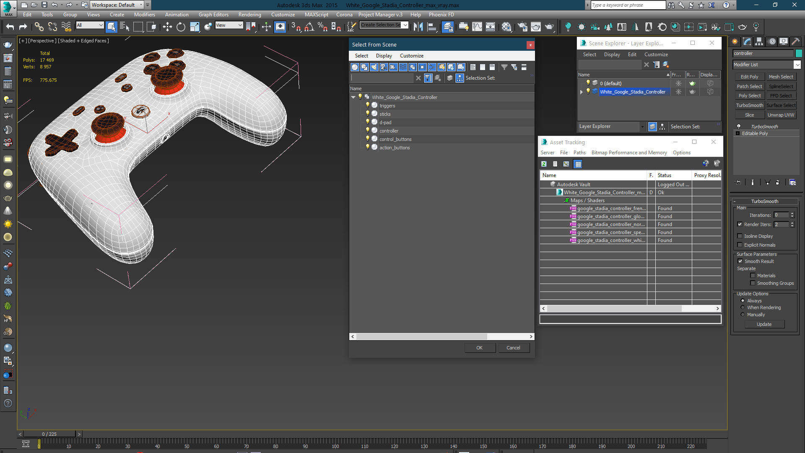Toggle the TurboSmooth modifier light bulb
Viewport: 805px width, 453px height.
pyautogui.click(x=739, y=126)
